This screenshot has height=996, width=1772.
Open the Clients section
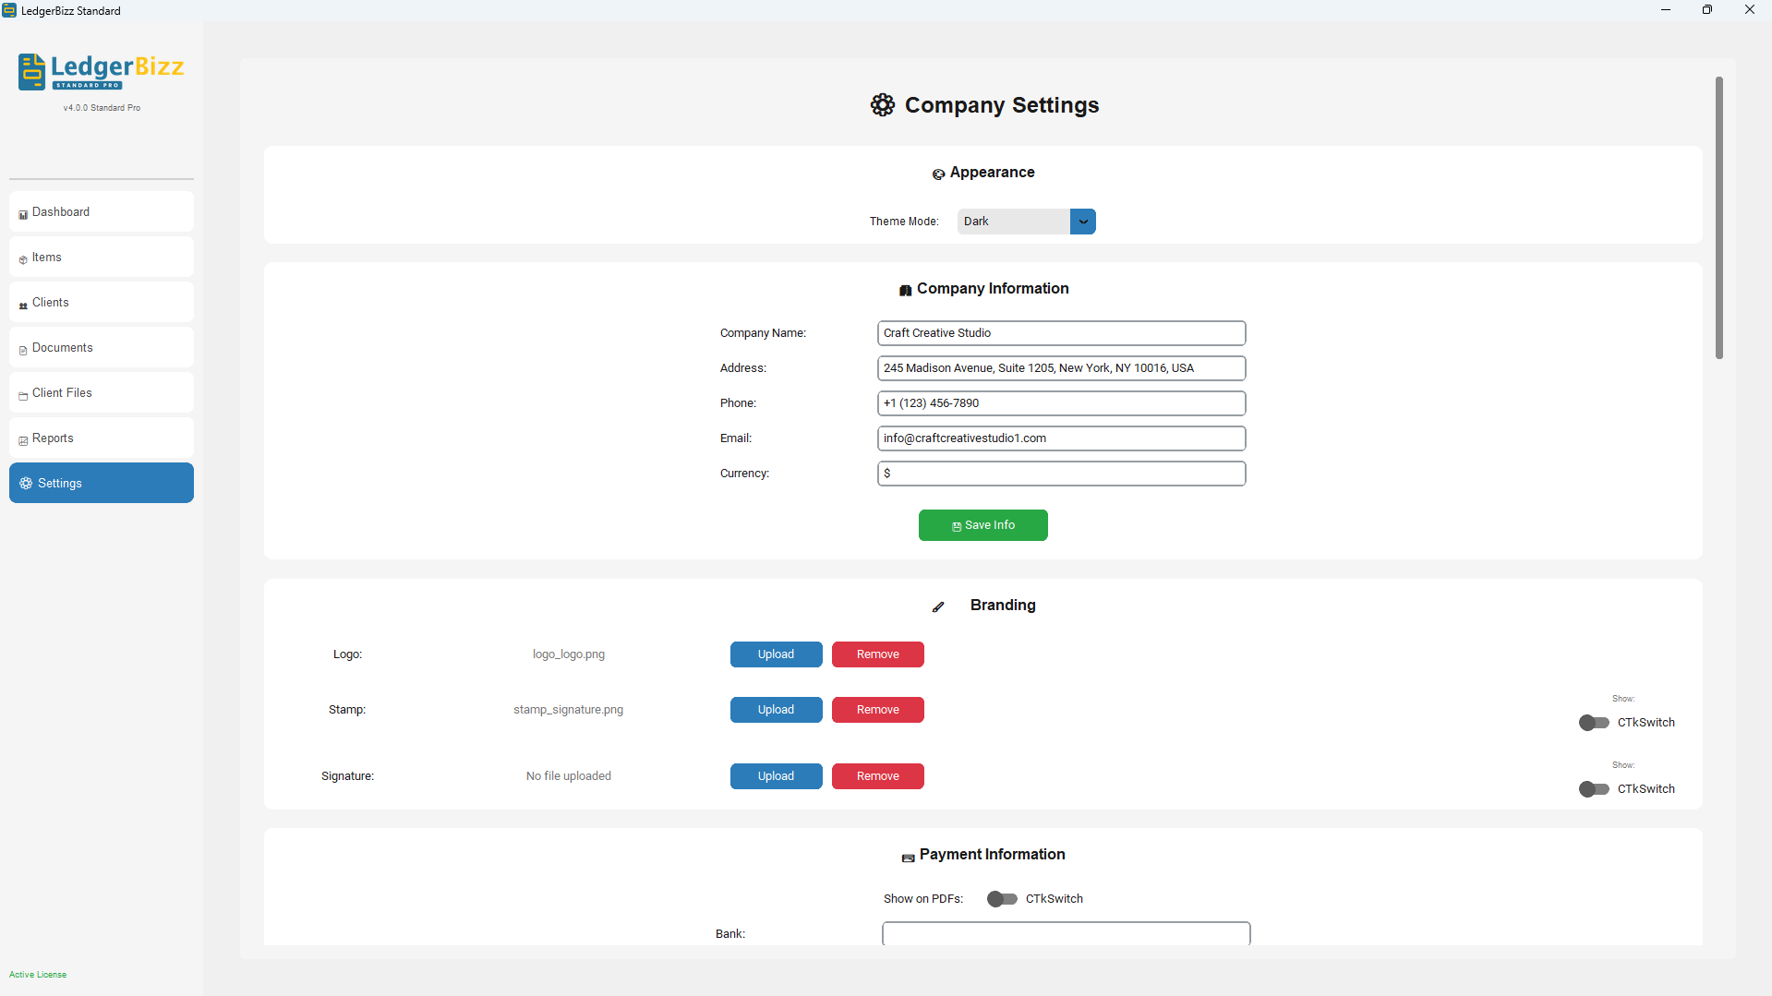click(102, 302)
